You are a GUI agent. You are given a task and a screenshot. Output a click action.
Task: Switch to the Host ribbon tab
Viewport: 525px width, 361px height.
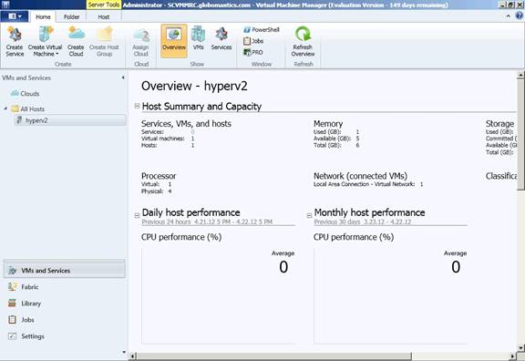tap(104, 16)
